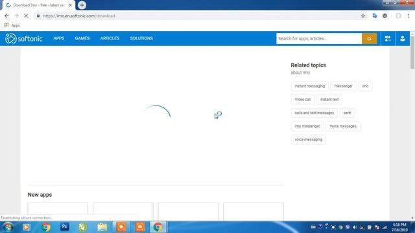Select the imo topic tag
The width and height of the screenshot is (415, 233).
click(x=365, y=86)
